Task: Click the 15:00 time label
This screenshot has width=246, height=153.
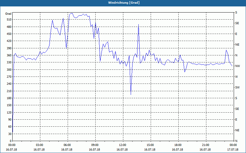Action: point(150,145)
